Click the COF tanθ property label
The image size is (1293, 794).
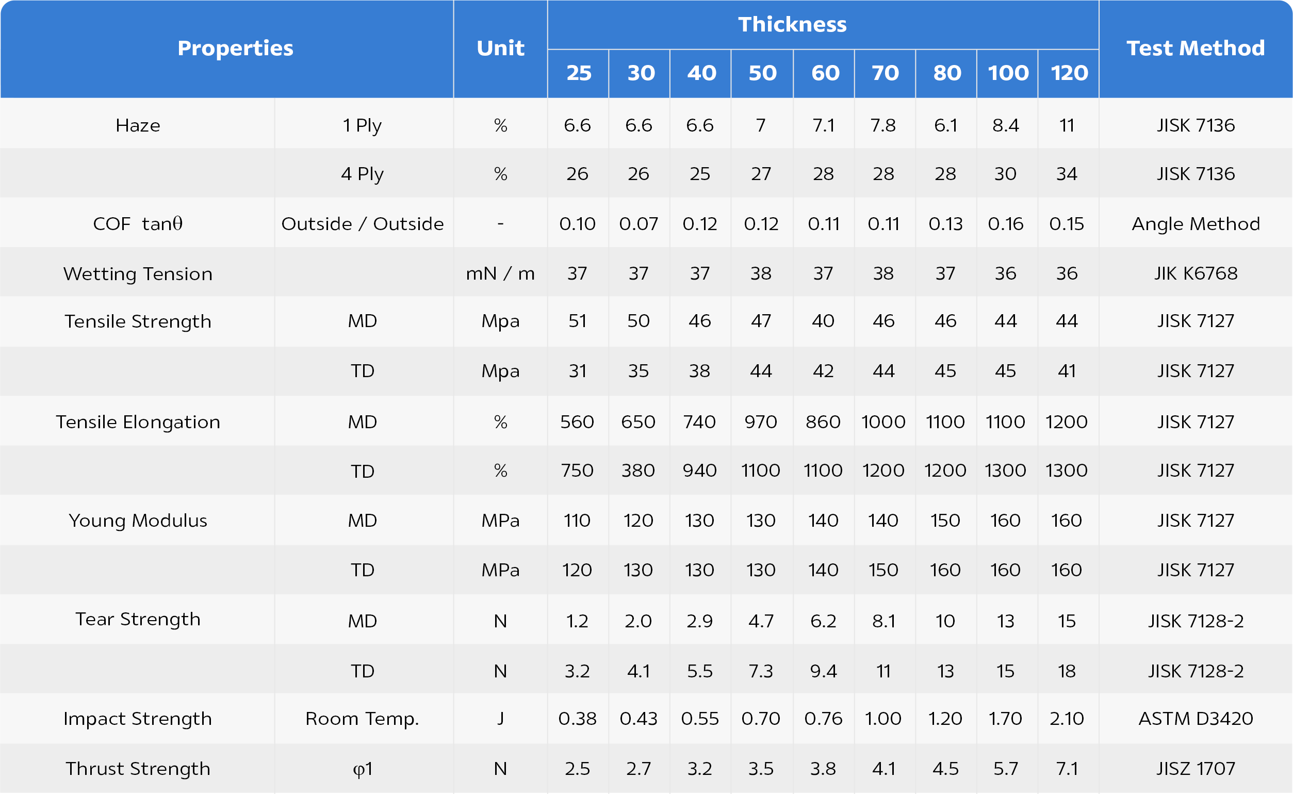(x=138, y=224)
